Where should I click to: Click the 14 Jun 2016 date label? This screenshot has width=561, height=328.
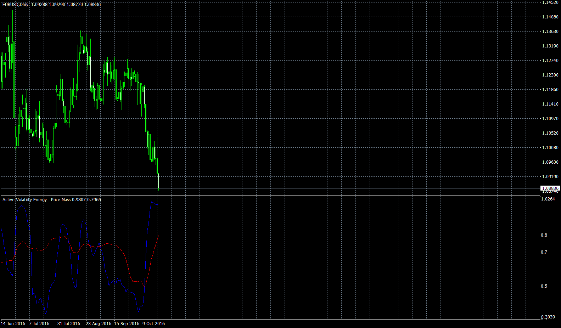click(13, 324)
